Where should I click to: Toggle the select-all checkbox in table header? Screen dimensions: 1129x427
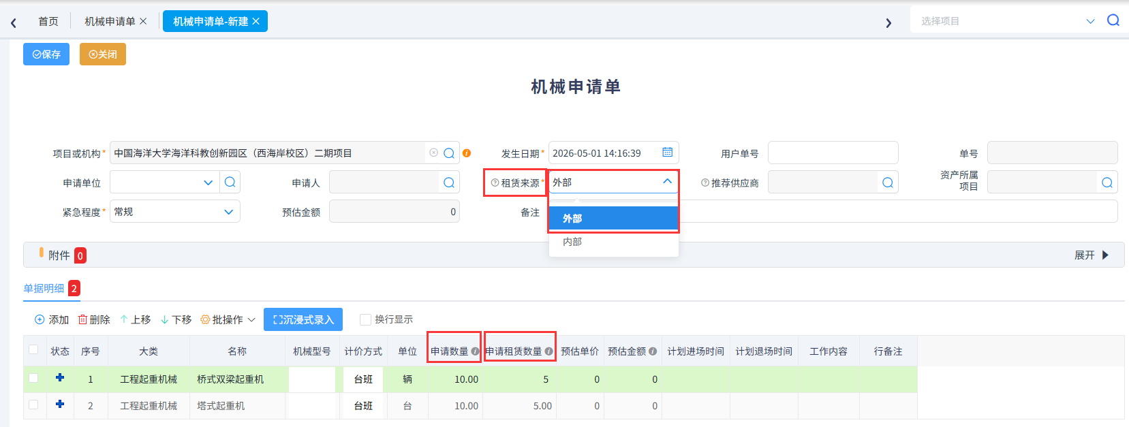(33, 349)
